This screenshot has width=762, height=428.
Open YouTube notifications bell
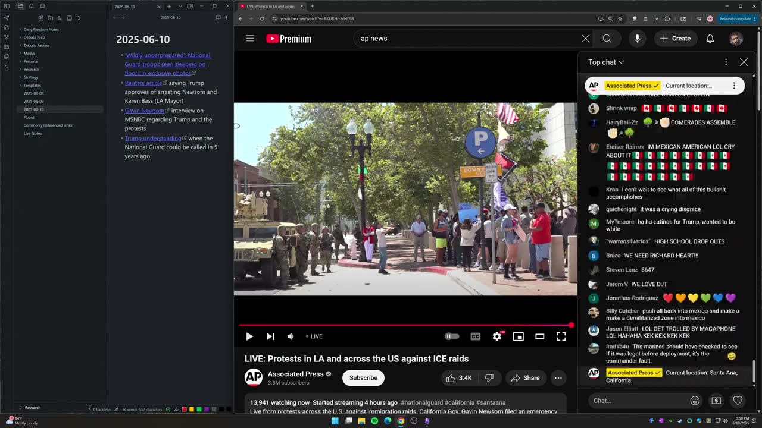pos(710,39)
